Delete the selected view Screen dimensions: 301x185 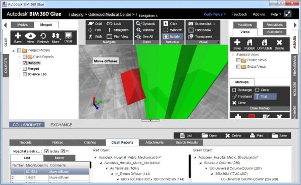click(279, 44)
